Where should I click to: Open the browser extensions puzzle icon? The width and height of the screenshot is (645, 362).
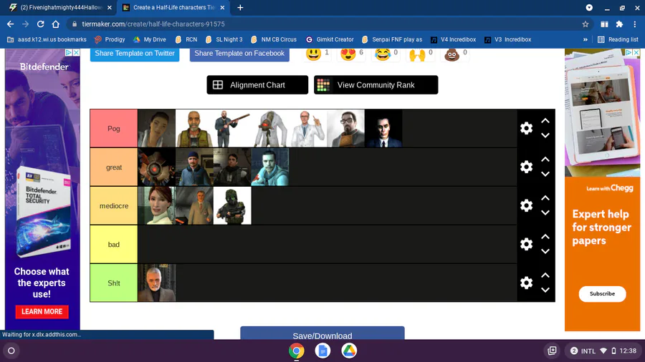tap(619, 24)
